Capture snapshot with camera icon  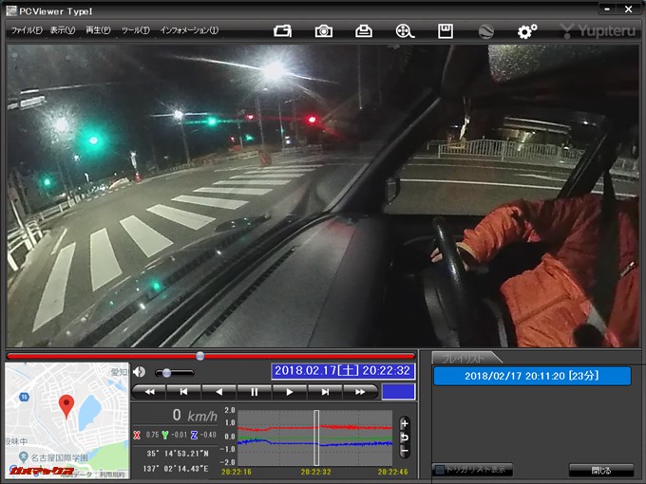[324, 30]
